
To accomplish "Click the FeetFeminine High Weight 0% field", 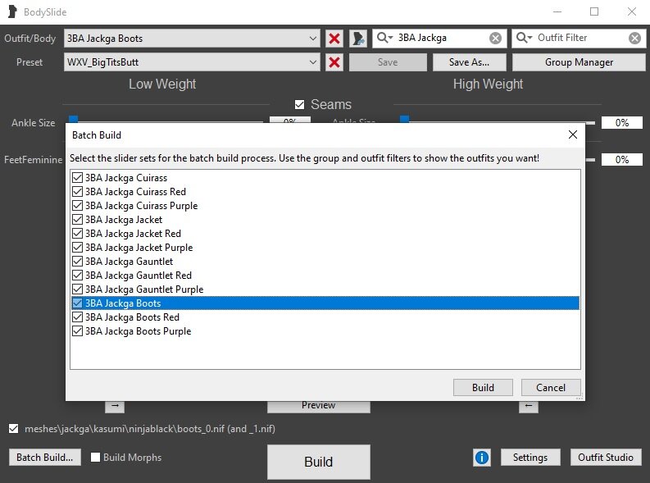I will pos(622,160).
